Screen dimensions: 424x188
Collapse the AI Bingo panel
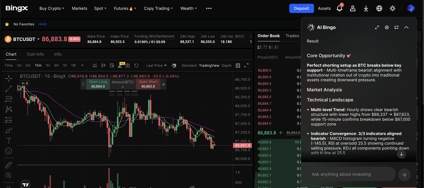[x=406, y=27]
